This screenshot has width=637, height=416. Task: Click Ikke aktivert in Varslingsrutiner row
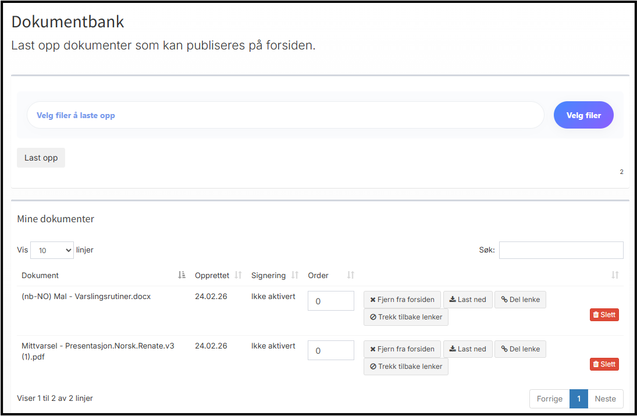click(273, 297)
